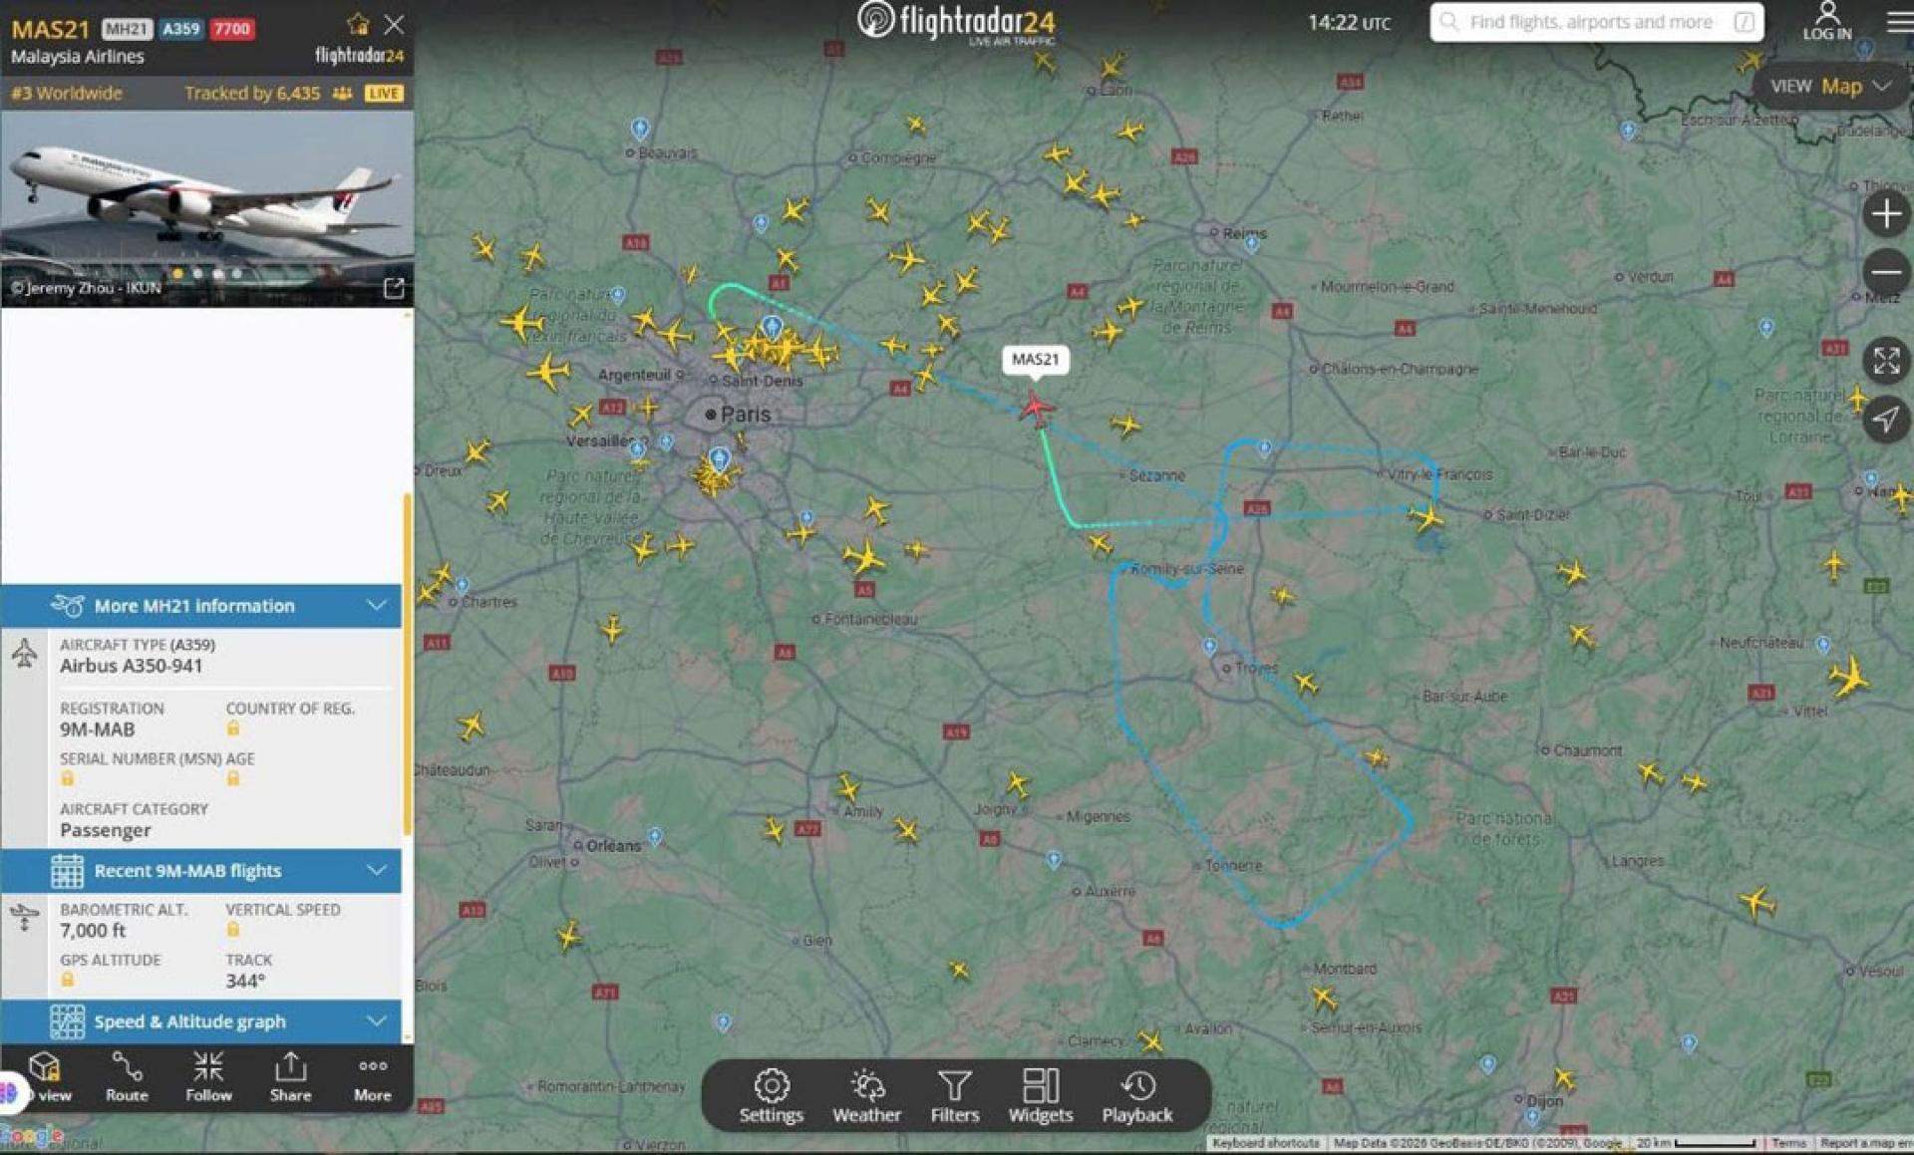Enter fullscreen map mode
Screen dimensions: 1914x1155
(x=1885, y=361)
